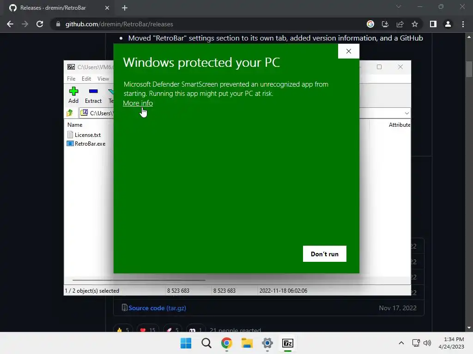Click the 7z icon in 7-Zip title bar

(x=71, y=67)
